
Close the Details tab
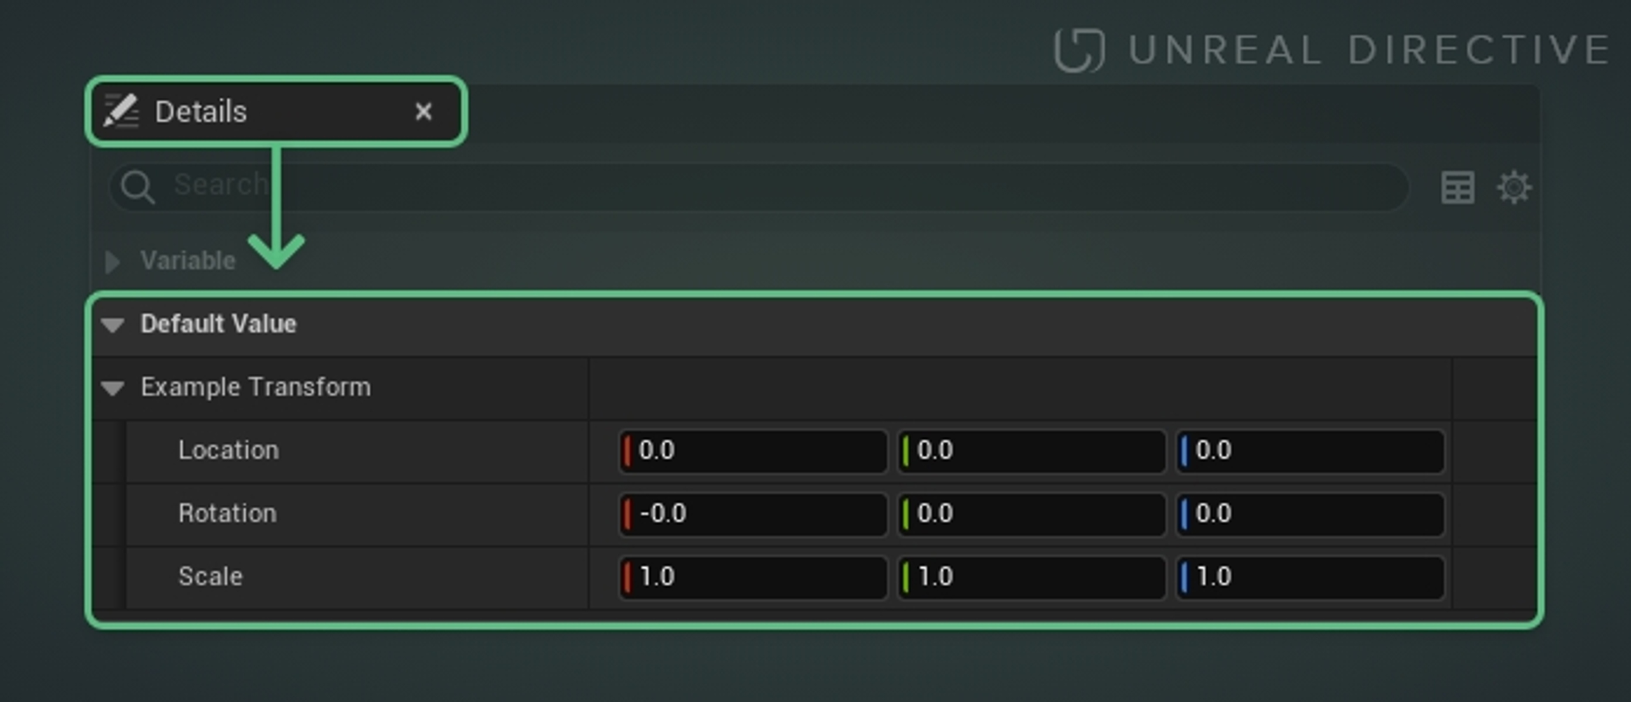(423, 112)
